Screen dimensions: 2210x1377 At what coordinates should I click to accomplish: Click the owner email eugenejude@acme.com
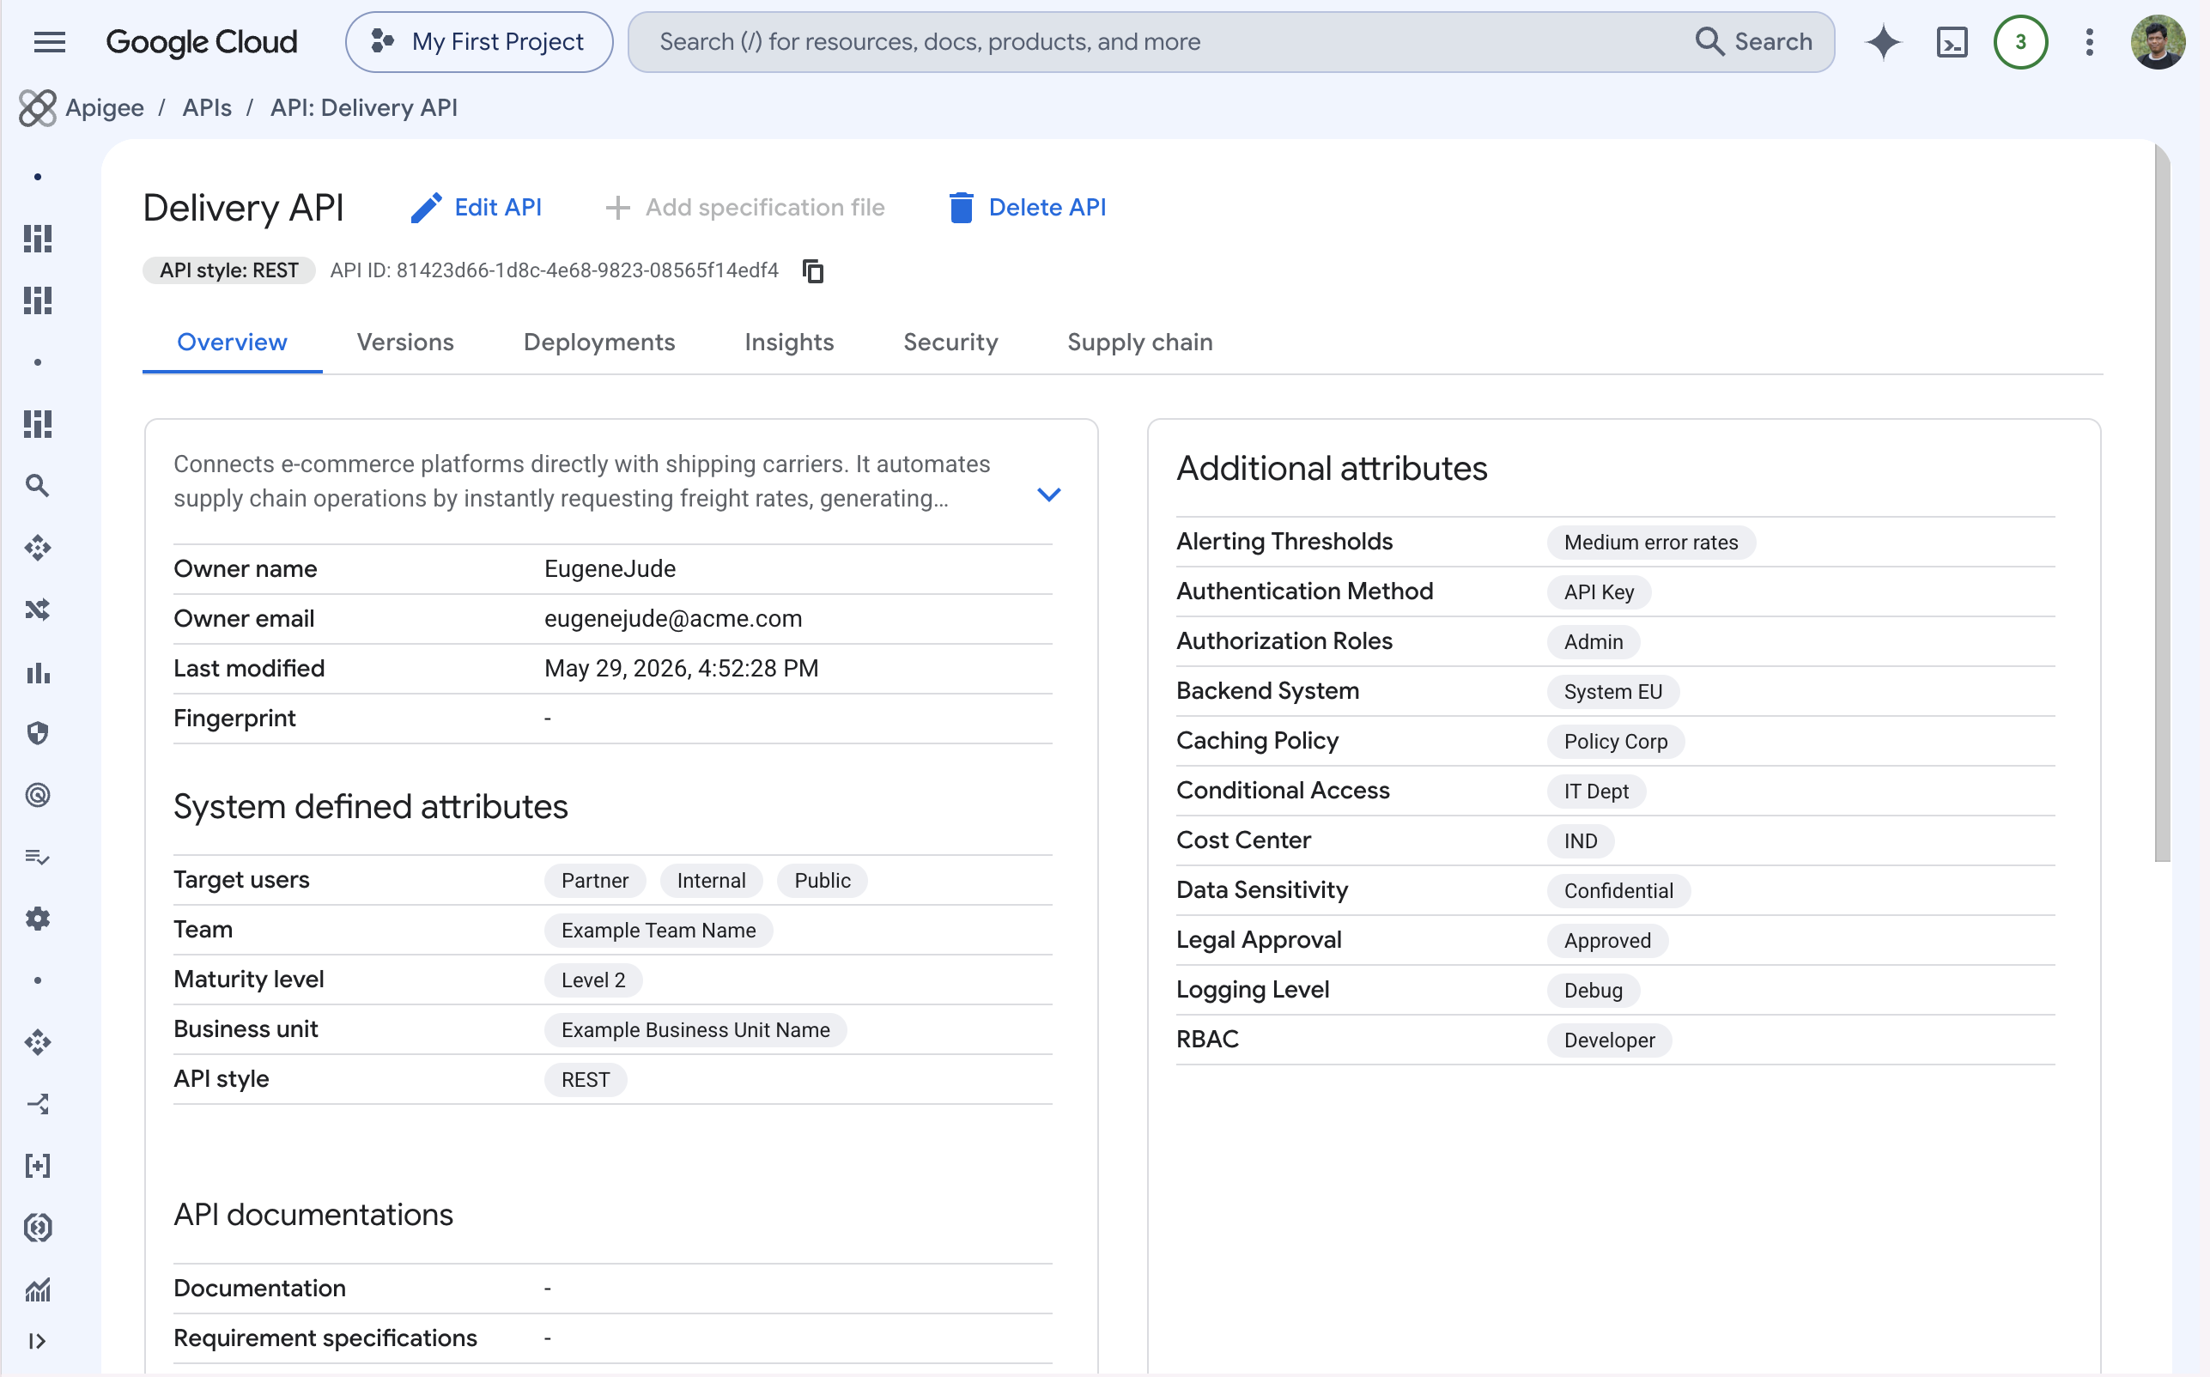tap(673, 618)
